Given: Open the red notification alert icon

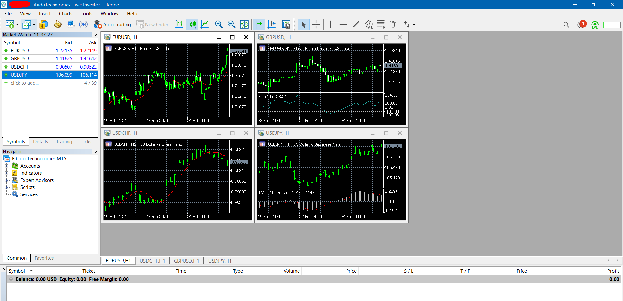Looking at the screenshot, I should click(582, 24).
